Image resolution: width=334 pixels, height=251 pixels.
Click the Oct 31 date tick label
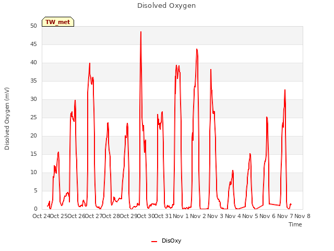click(163, 216)
